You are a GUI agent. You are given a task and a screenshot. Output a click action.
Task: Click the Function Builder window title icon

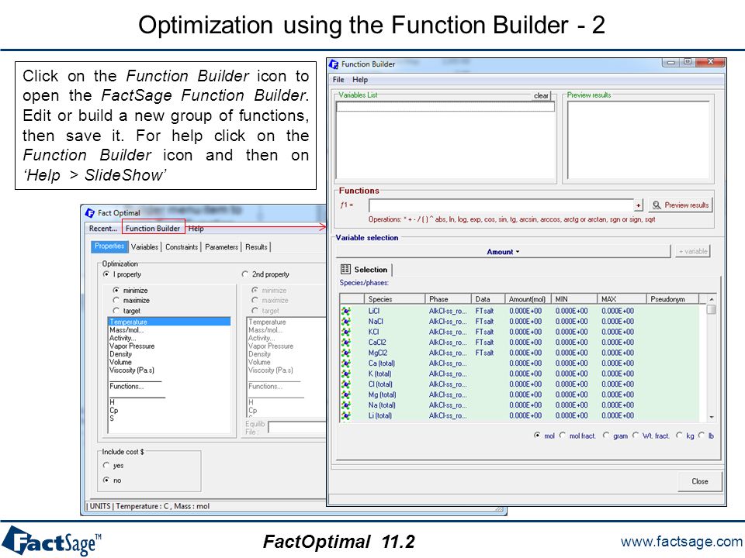334,64
